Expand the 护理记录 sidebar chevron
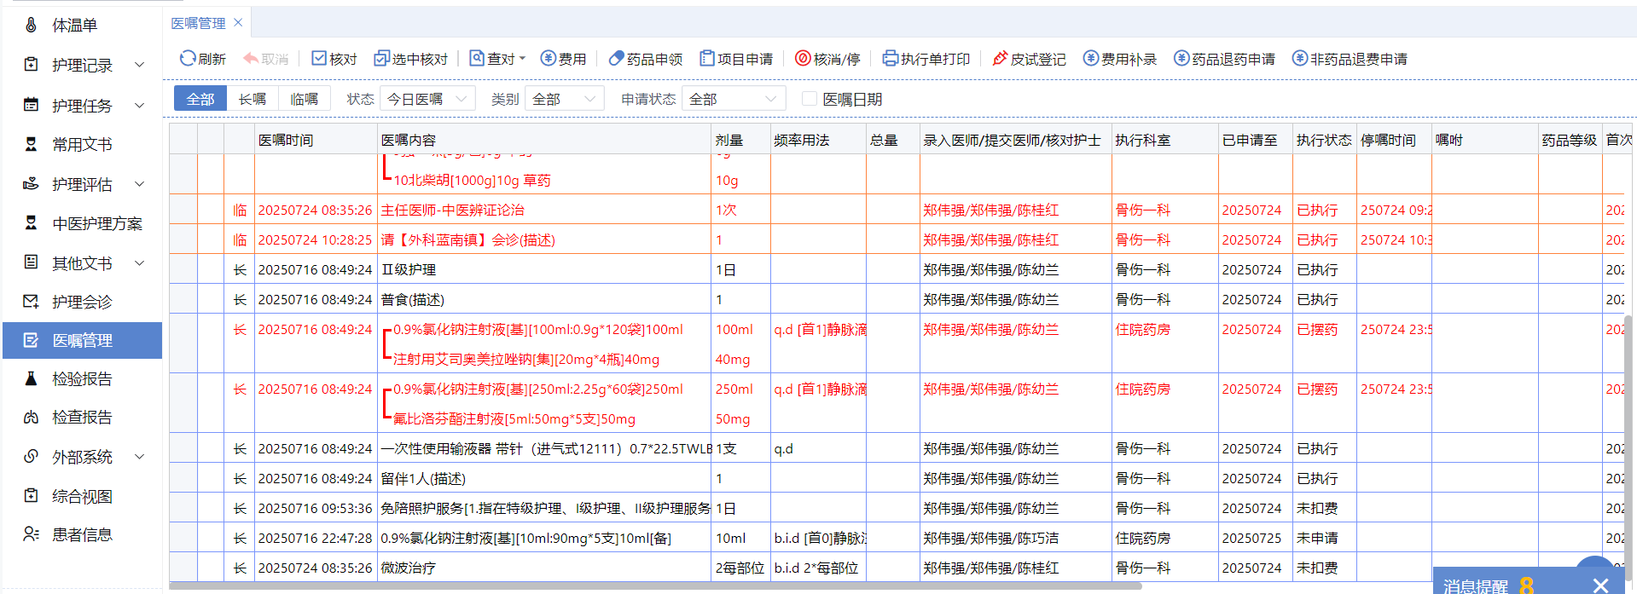The width and height of the screenshot is (1637, 594). coord(140,65)
